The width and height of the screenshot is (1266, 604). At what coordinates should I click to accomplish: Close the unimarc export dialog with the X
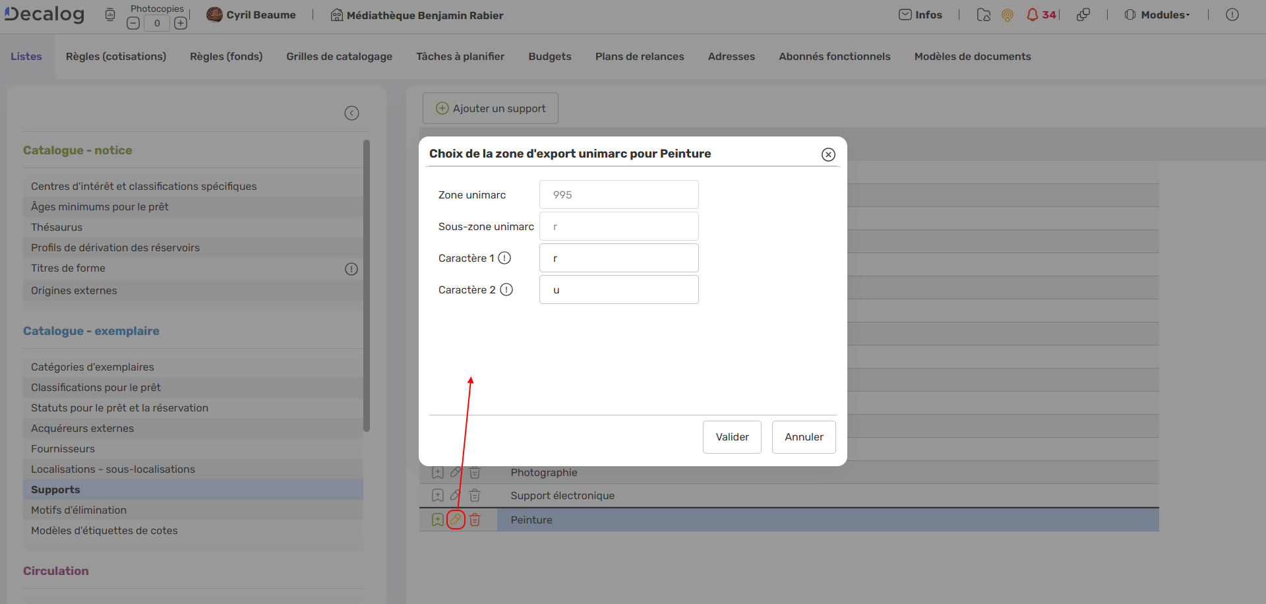[828, 154]
